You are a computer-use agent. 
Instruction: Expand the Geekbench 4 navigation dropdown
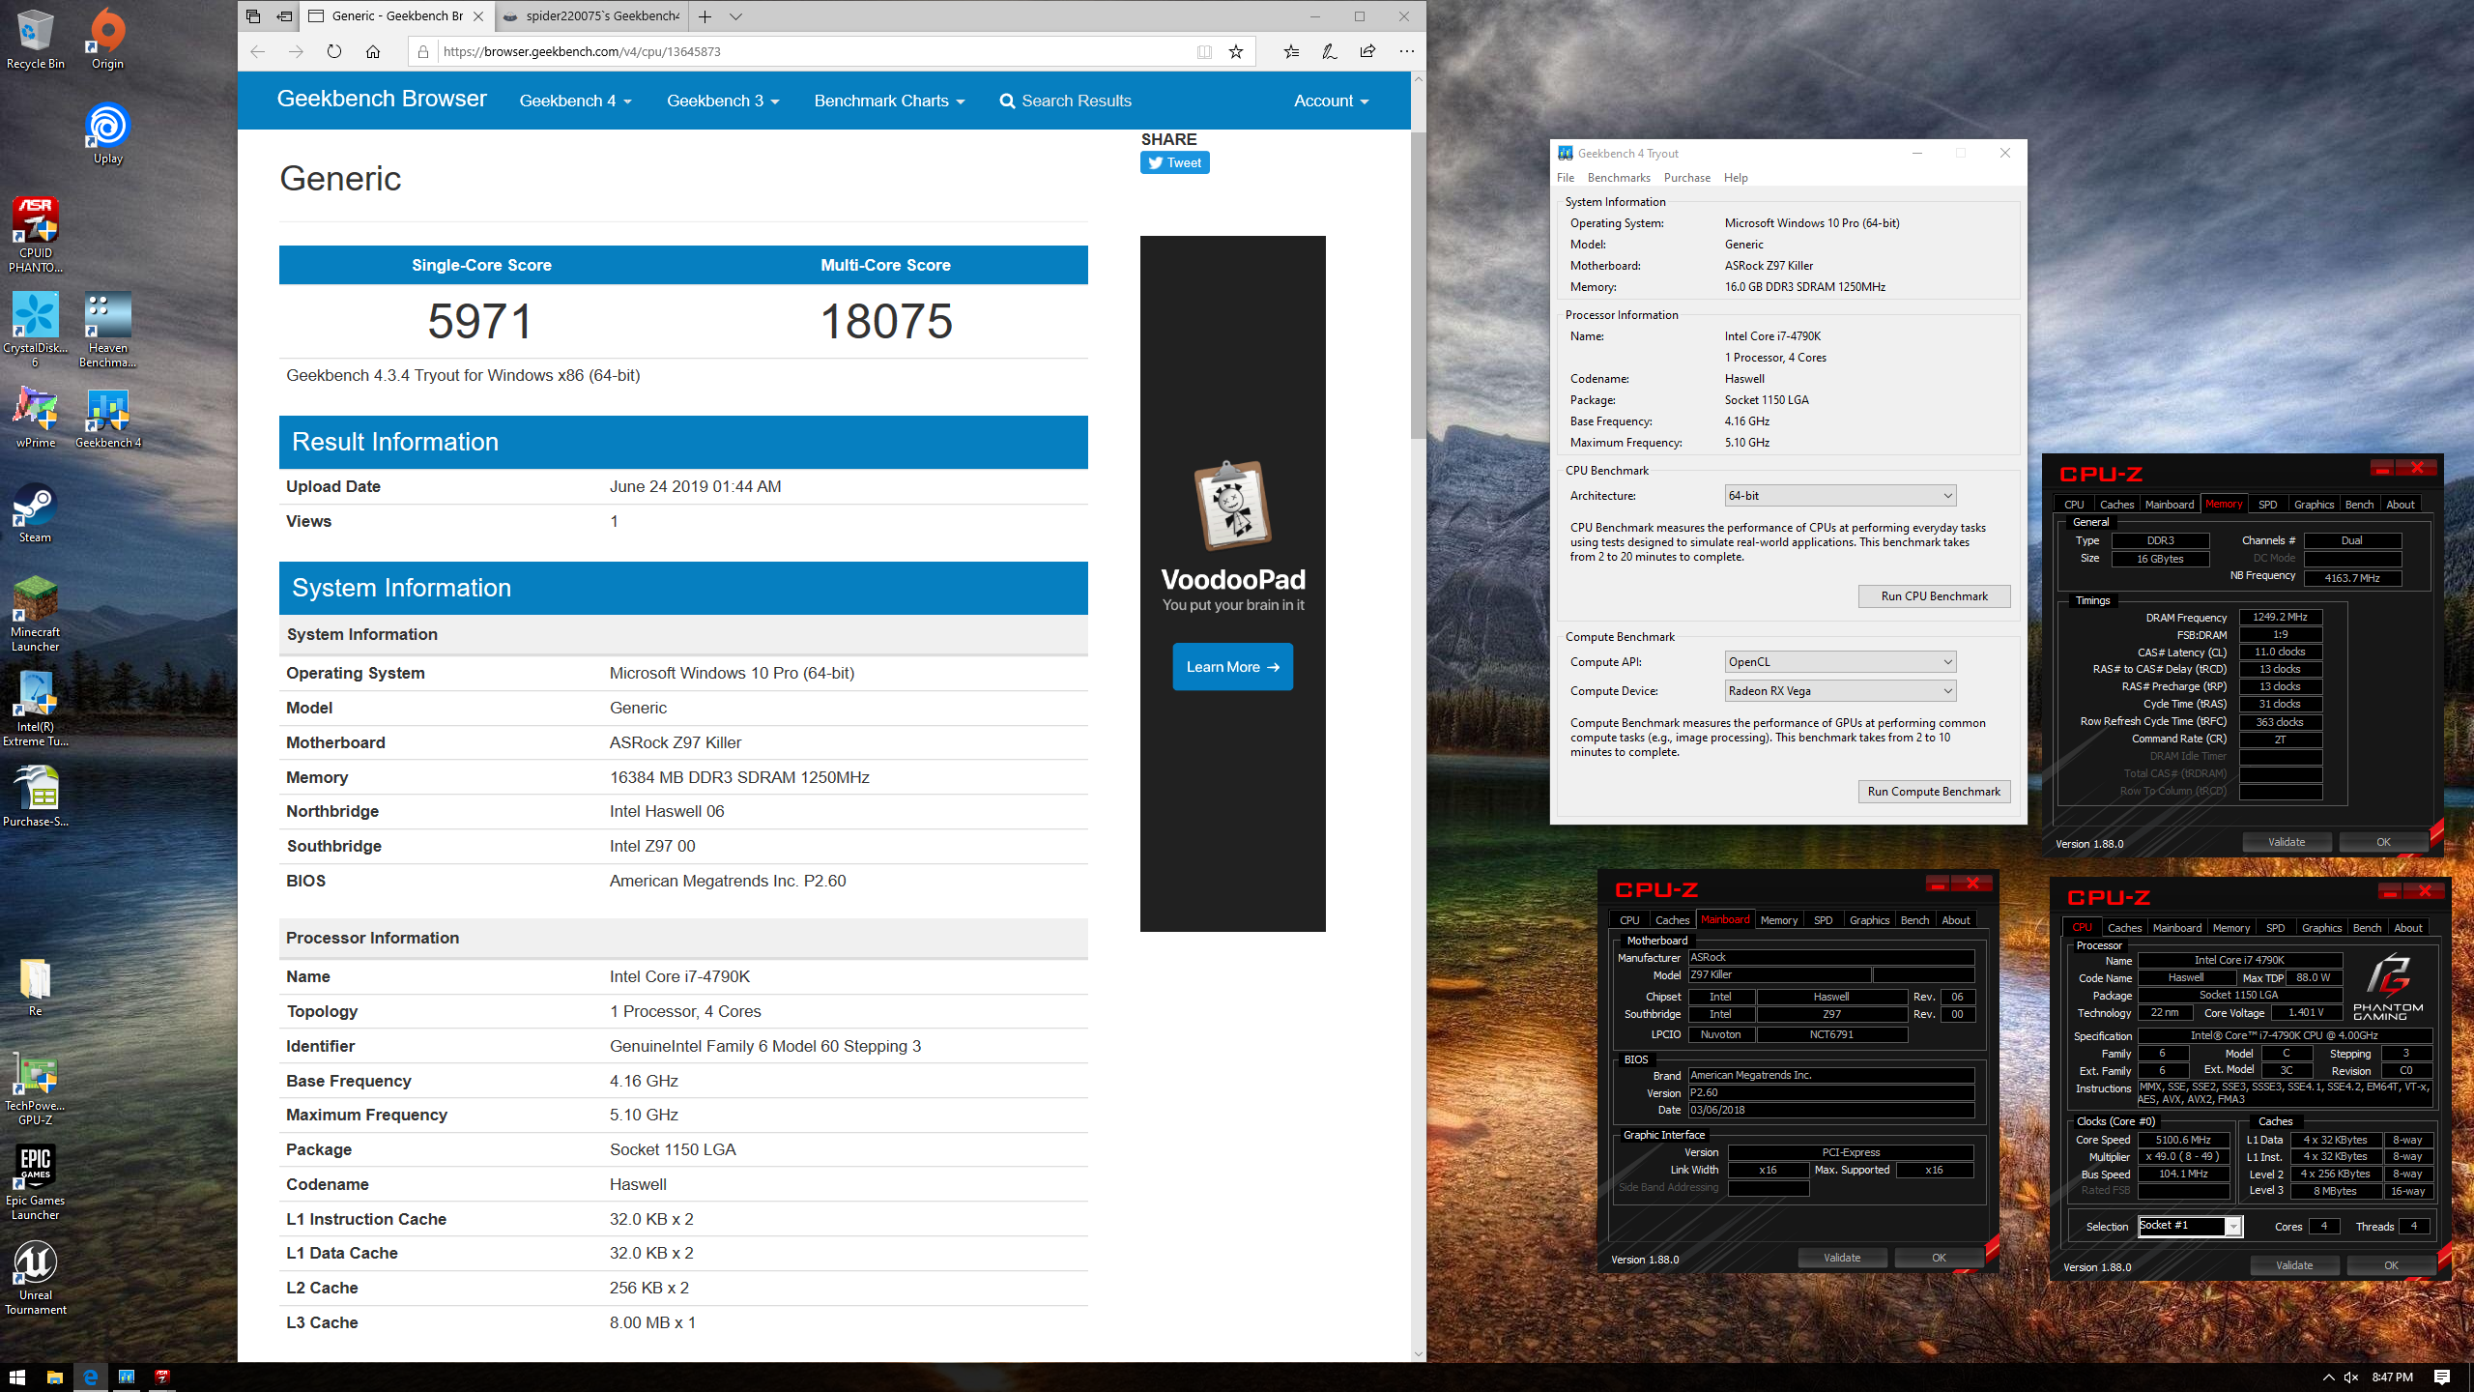coord(575,101)
